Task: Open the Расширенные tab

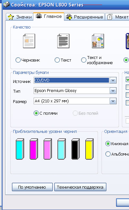Action: [x=84, y=17]
